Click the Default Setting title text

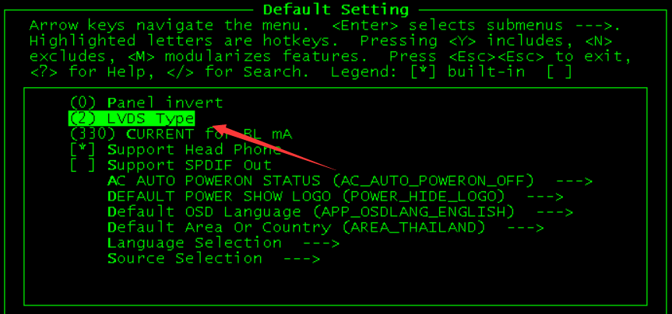tap(336, 9)
